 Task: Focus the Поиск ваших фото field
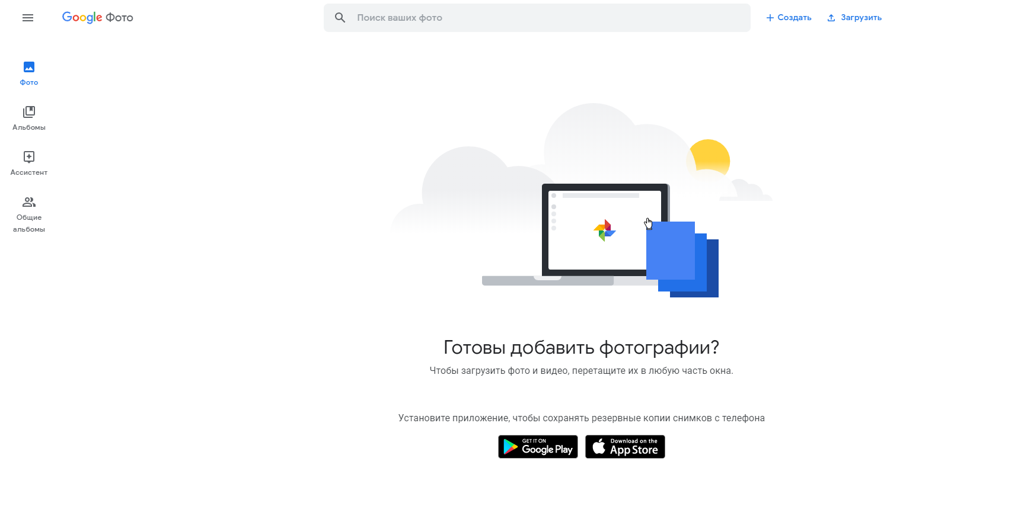[537, 18]
